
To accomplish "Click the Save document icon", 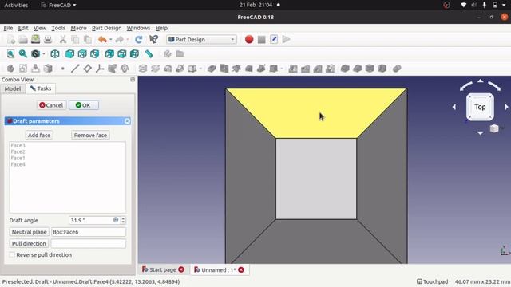I will (x=35, y=40).
